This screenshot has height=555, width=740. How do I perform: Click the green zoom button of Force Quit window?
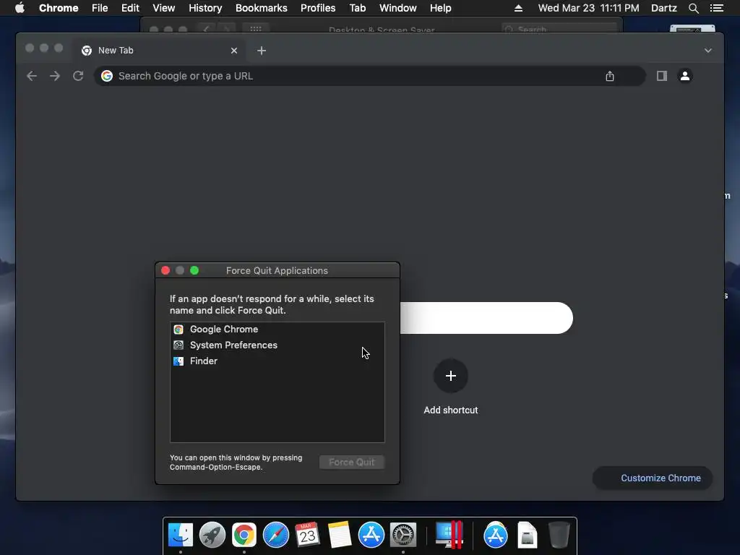tap(194, 270)
